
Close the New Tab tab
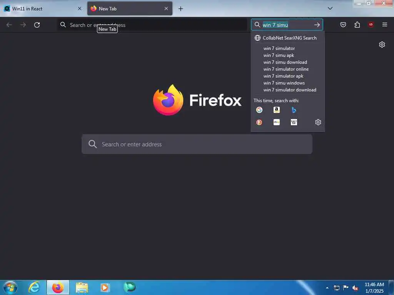coord(166,8)
